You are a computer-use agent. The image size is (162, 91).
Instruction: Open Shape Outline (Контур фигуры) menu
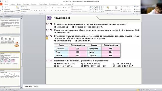(x=126, y=9)
